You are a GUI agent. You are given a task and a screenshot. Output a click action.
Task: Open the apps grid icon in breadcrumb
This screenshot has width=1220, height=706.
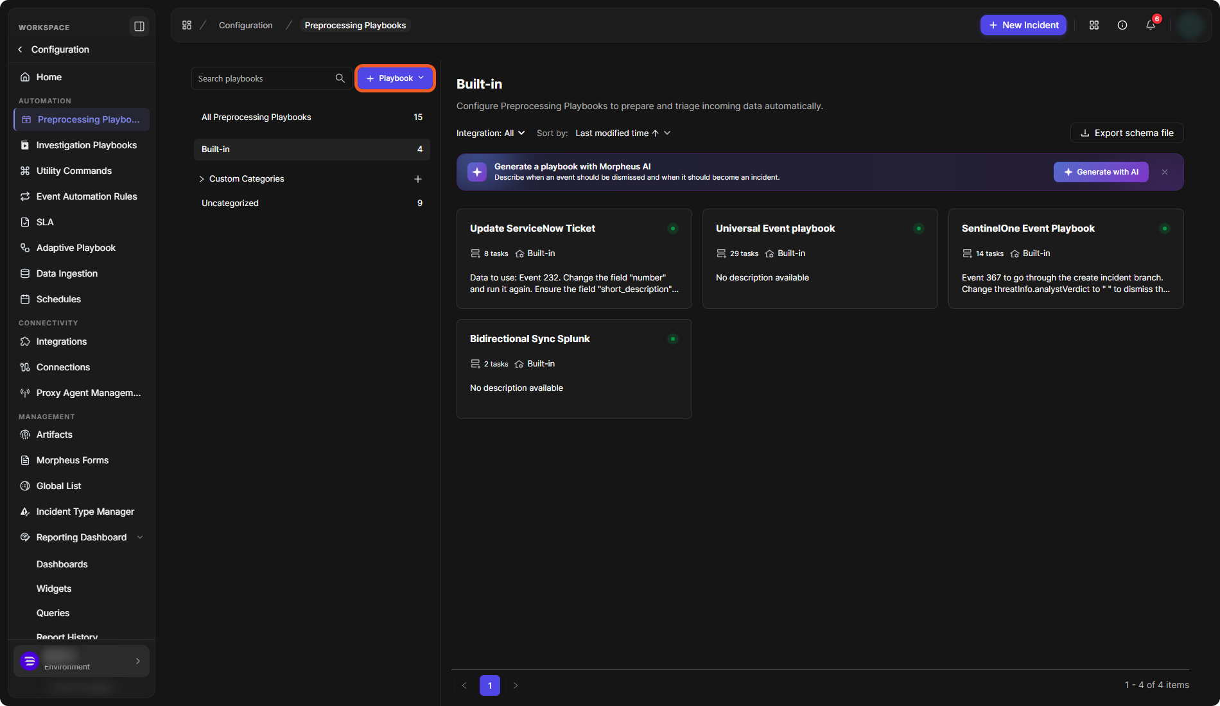pyautogui.click(x=187, y=25)
